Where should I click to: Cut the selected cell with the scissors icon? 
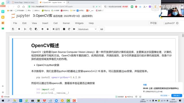[x=25, y=29]
